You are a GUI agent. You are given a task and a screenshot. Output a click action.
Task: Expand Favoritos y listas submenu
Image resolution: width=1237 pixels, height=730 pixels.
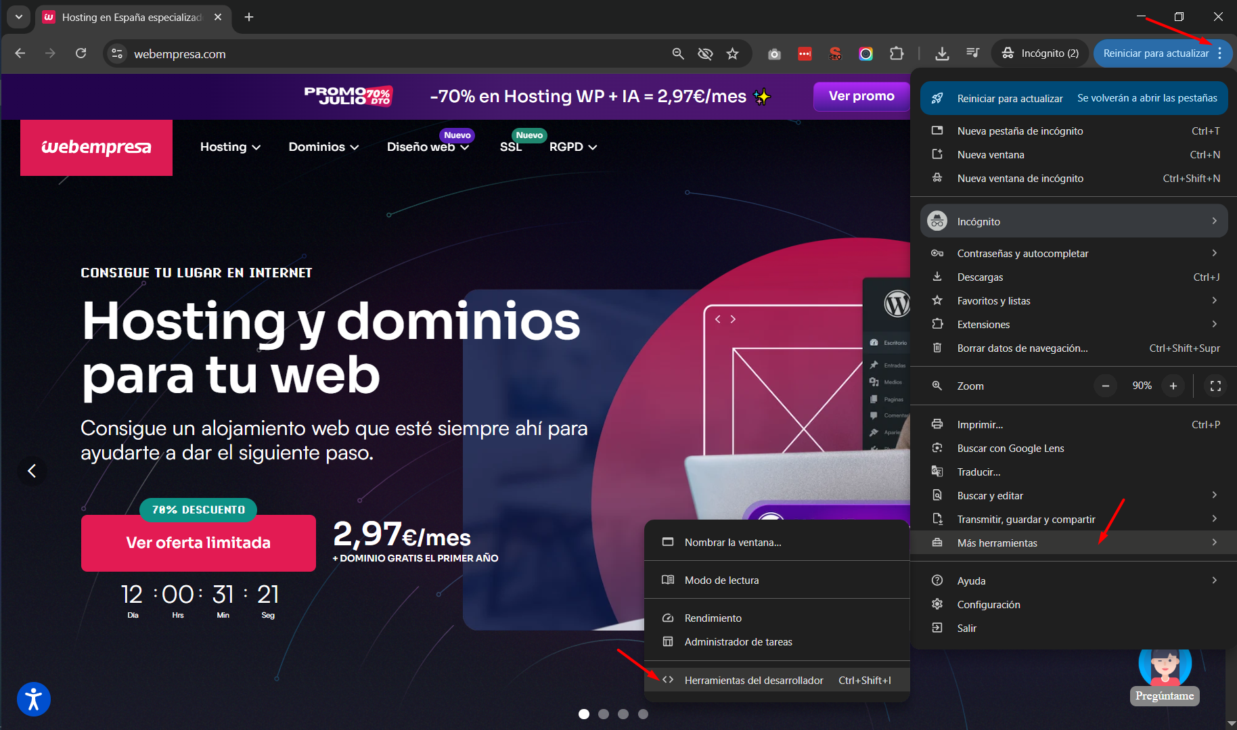coord(1074,300)
